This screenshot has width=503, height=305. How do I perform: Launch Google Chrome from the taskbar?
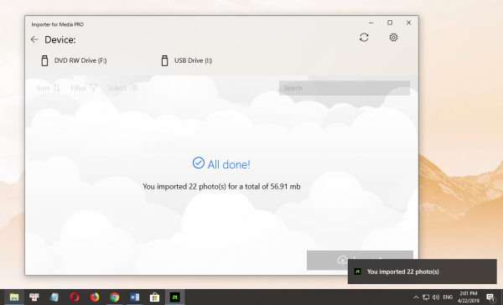[115, 297]
